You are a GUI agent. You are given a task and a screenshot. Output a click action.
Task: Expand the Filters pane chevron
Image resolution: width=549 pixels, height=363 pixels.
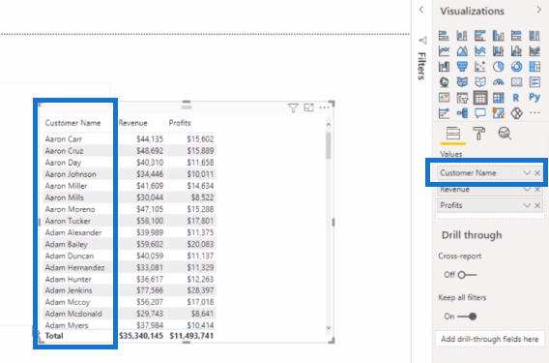[421, 10]
